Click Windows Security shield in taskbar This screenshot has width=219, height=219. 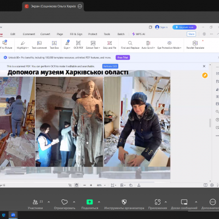tap(4, 215)
